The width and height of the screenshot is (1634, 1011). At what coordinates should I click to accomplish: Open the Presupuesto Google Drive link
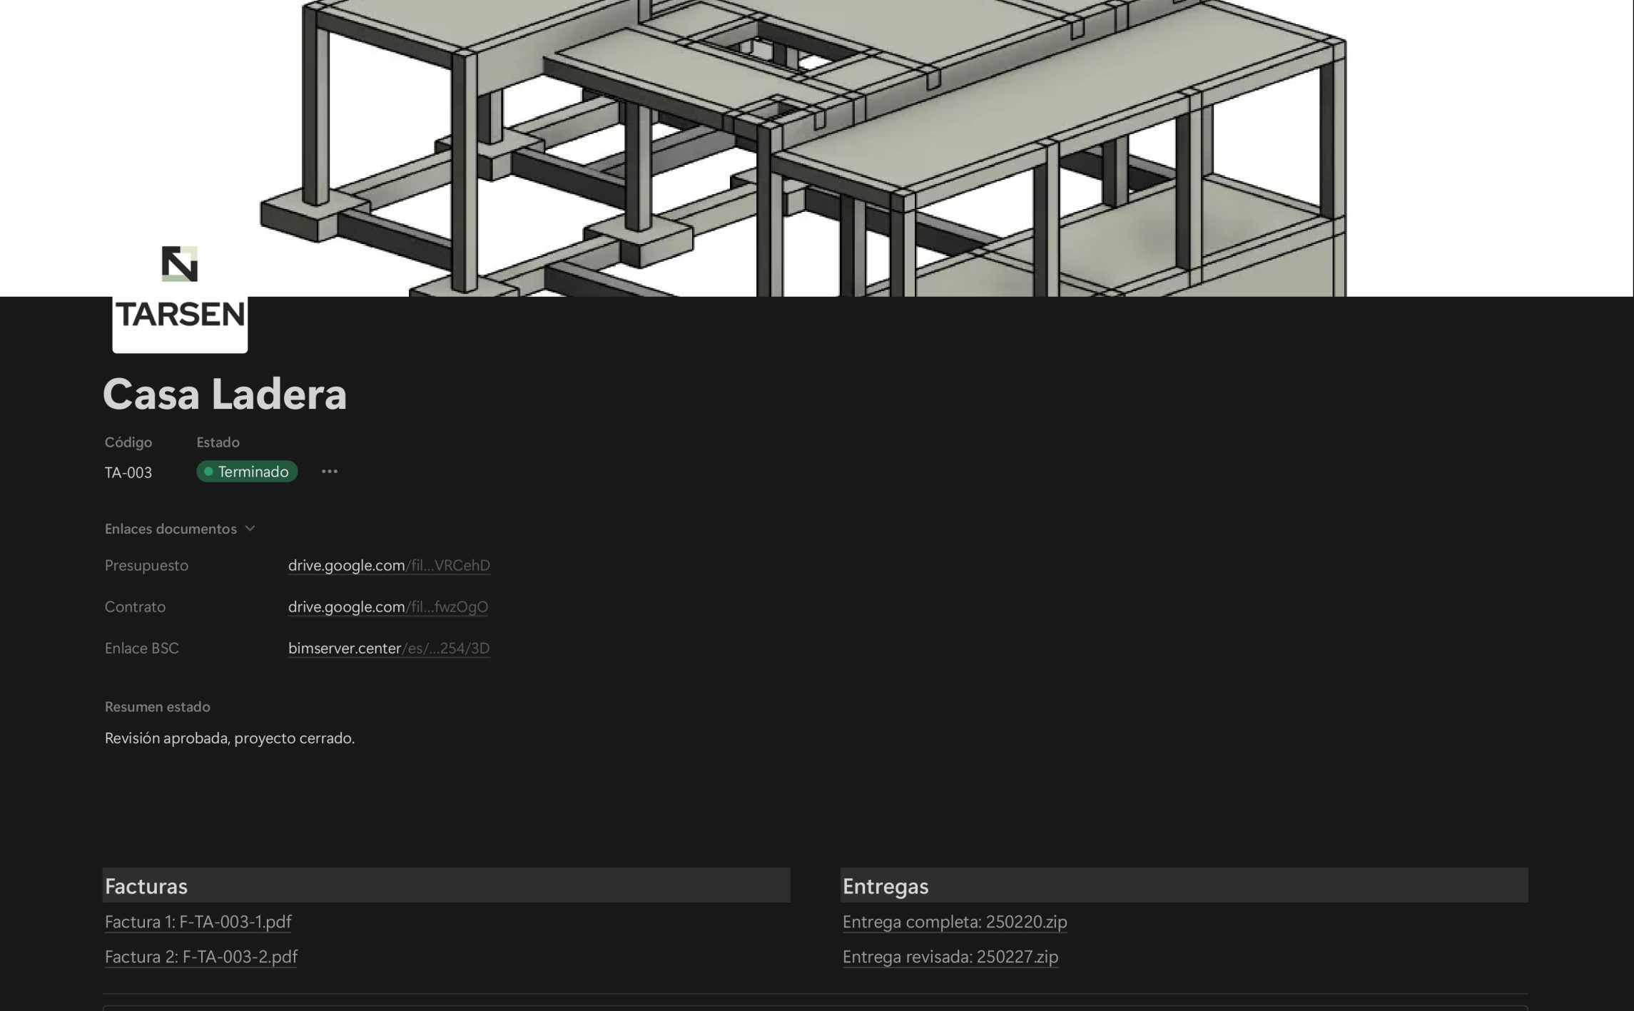(x=389, y=565)
